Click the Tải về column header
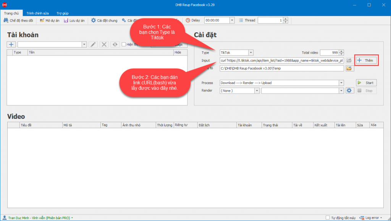The image size is (391, 221). [x=302, y=125]
